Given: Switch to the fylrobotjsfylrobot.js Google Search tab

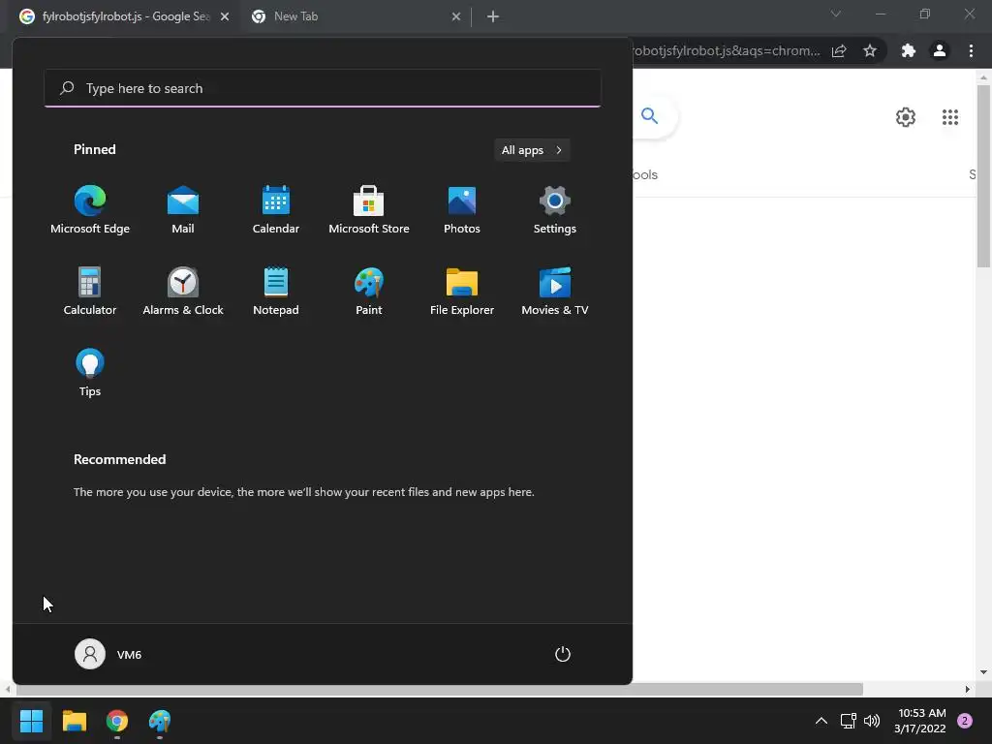Looking at the screenshot, I should point(126,16).
